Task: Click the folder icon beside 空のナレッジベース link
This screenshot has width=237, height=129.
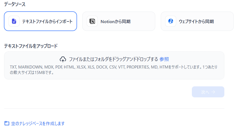Action: (x=7, y=123)
